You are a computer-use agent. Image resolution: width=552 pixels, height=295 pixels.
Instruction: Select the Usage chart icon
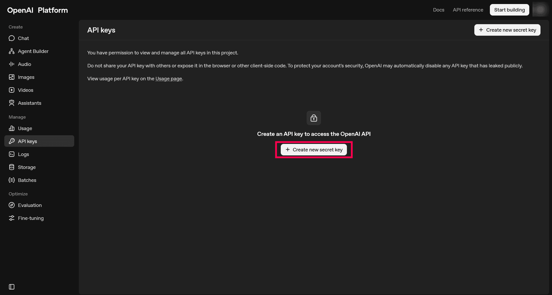(12, 128)
